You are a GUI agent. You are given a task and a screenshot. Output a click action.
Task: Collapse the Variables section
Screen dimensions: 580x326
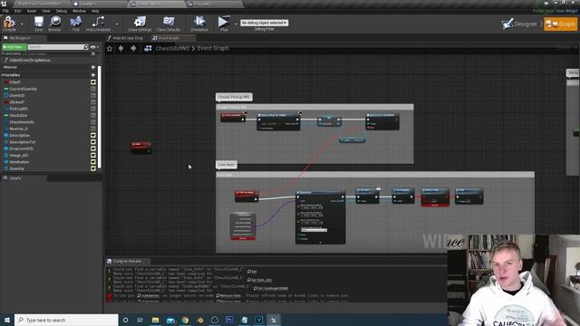(2, 75)
